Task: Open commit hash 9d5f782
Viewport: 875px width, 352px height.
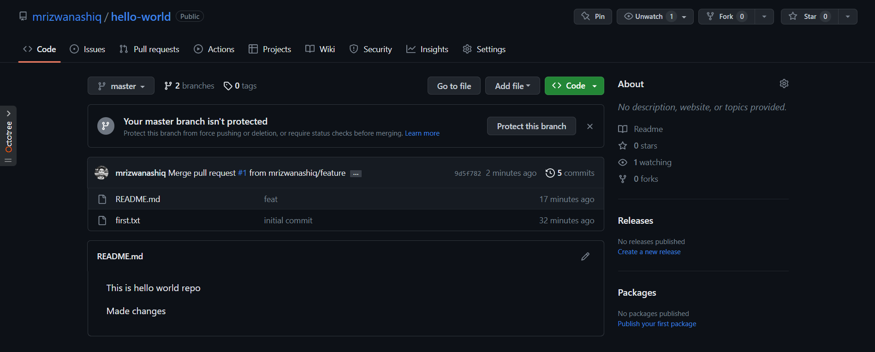Action: click(468, 173)
